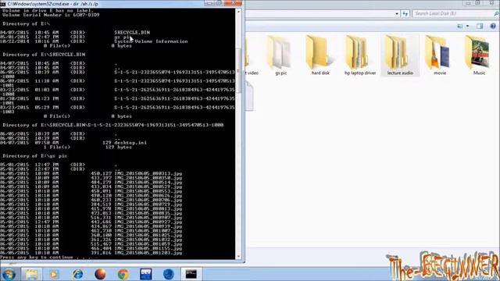Open Google Chrome from the taskbar
500x281 pixels.
pyautogui.click(x=123, y=274)
